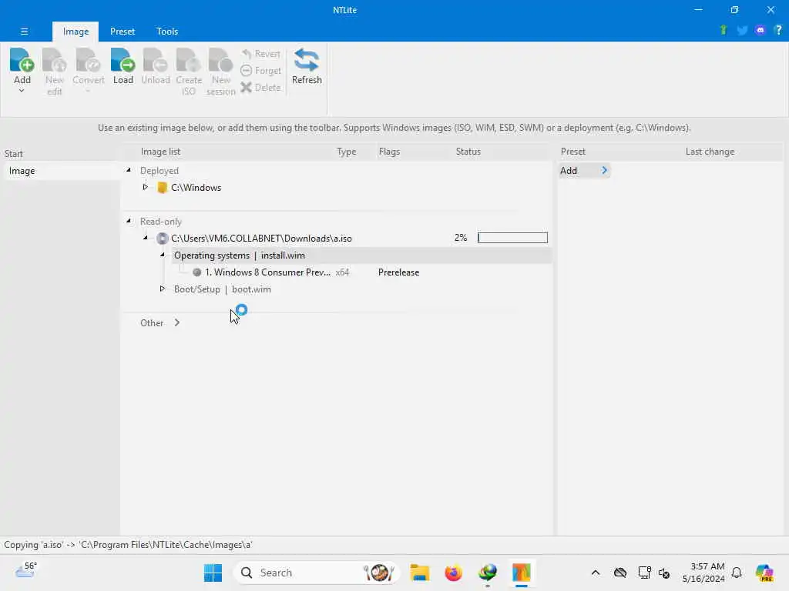This screenshot has width=789, height=591.
Task: Open the hamburger main menu
Action: point(24,31)
